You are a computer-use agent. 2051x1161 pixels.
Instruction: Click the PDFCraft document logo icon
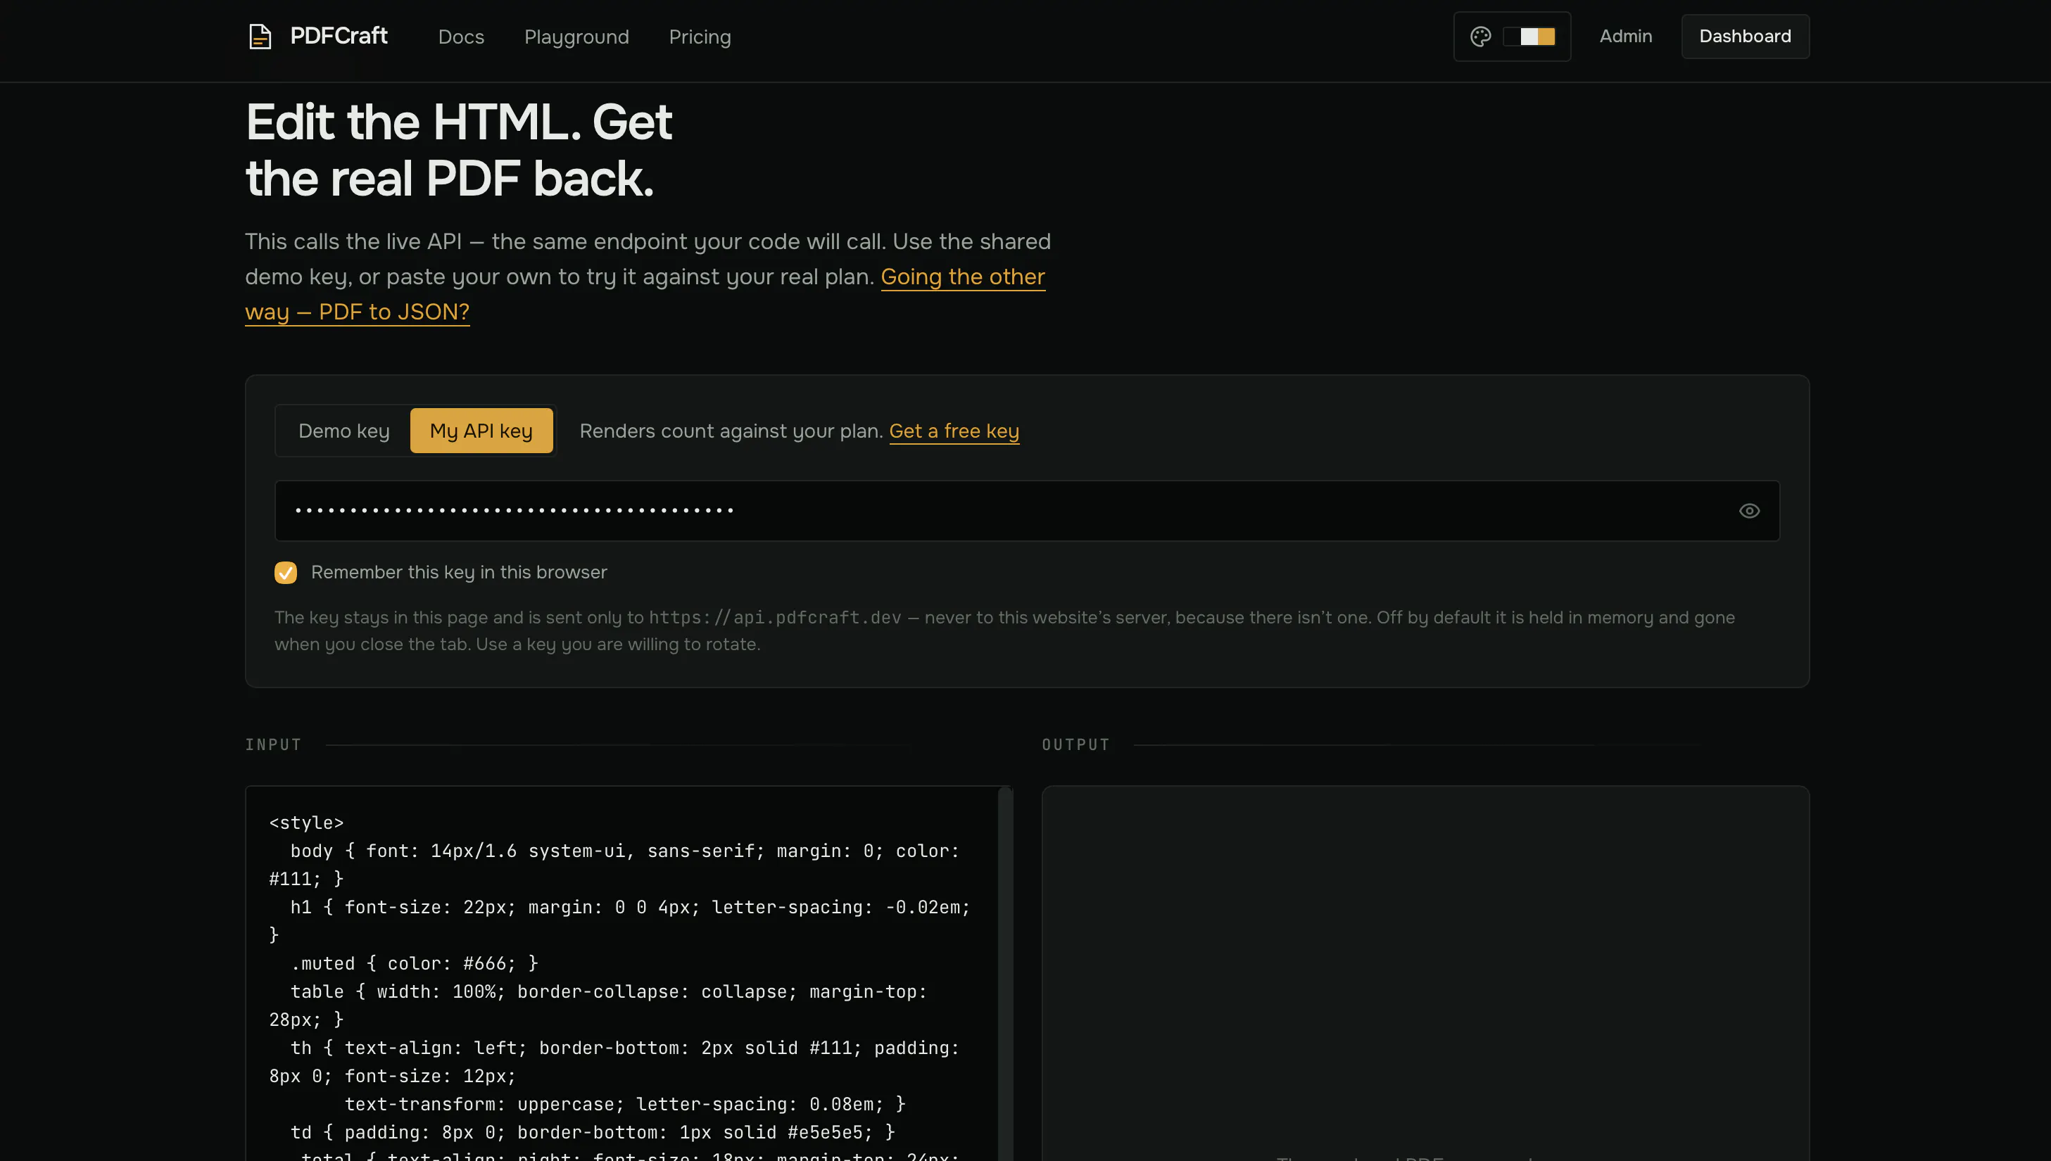coord(260,37)
